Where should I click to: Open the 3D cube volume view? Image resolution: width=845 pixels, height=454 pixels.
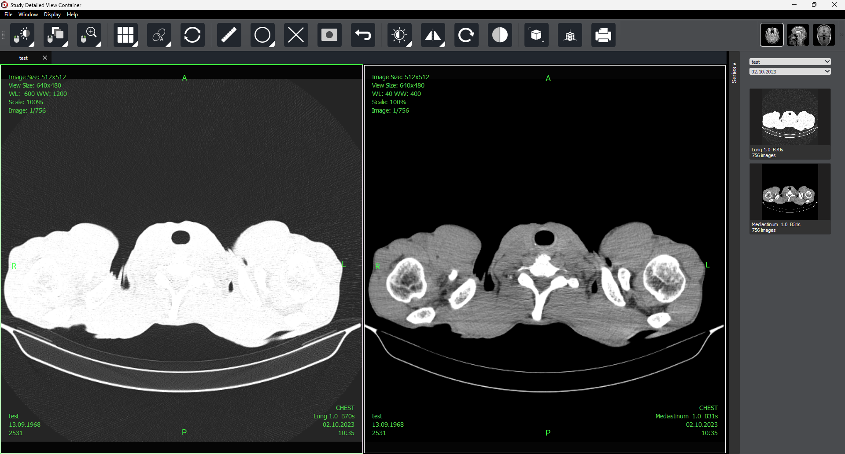pos(536,35)
